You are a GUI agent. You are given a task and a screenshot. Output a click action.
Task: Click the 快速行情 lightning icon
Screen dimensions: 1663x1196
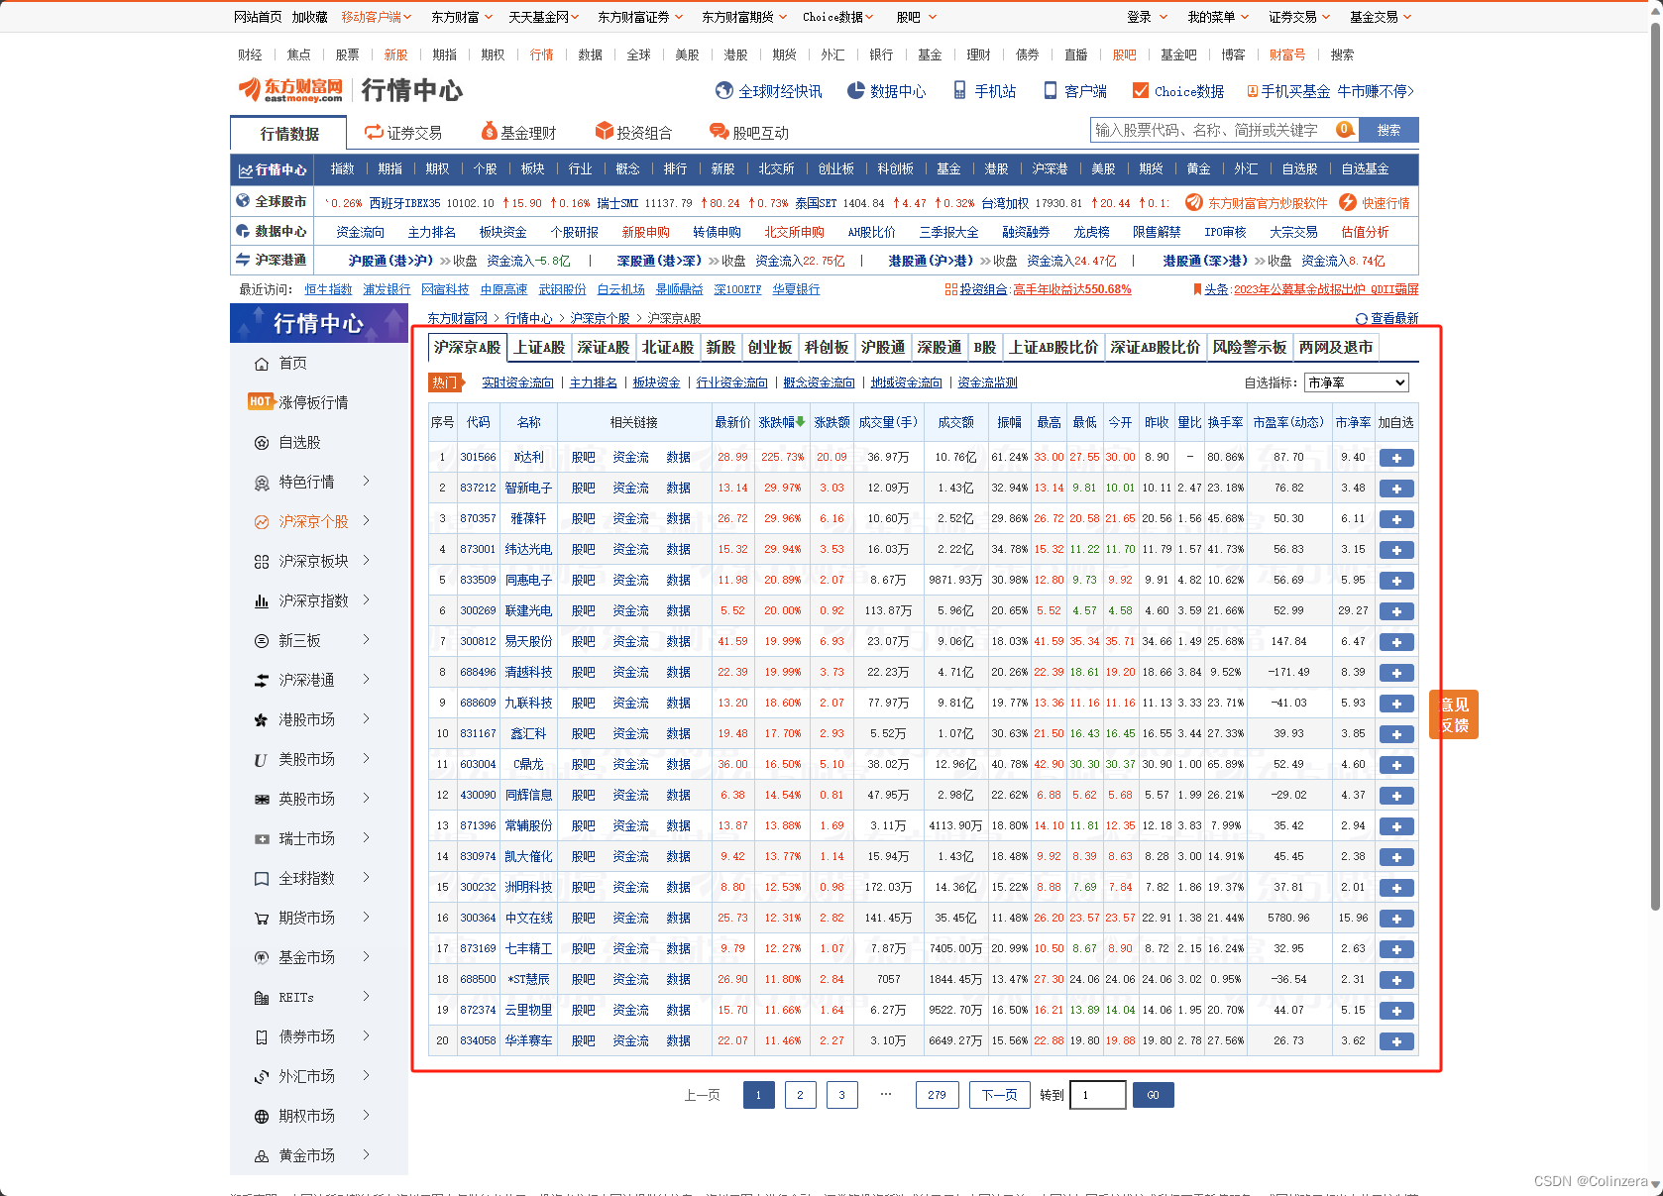(1348, 202)
